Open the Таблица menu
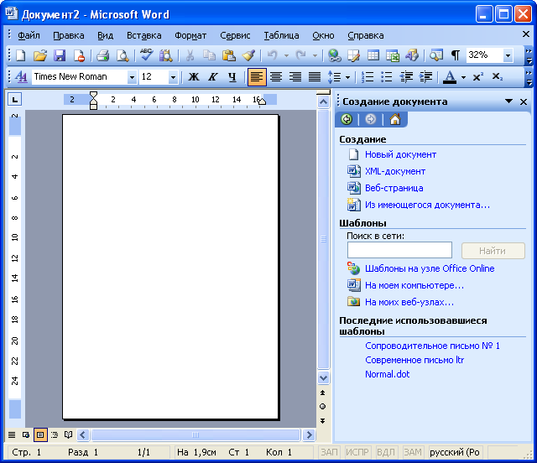This screenshot has width=537, height=463. click(281, 35)
